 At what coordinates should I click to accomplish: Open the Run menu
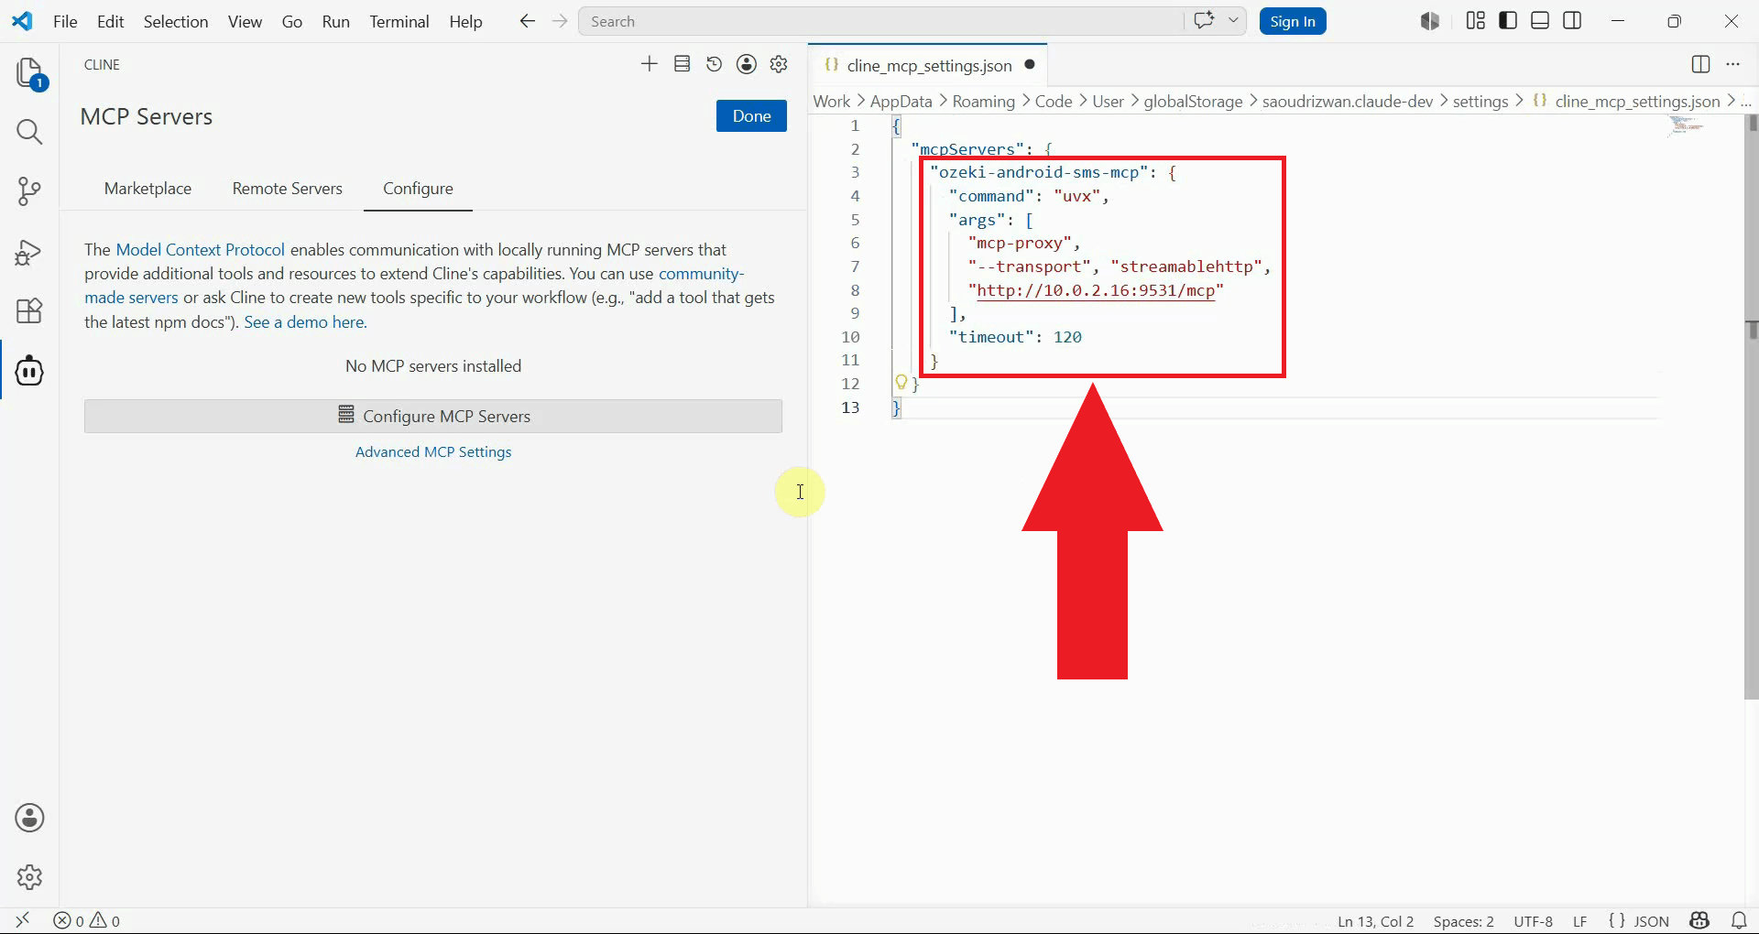point(336,21)
